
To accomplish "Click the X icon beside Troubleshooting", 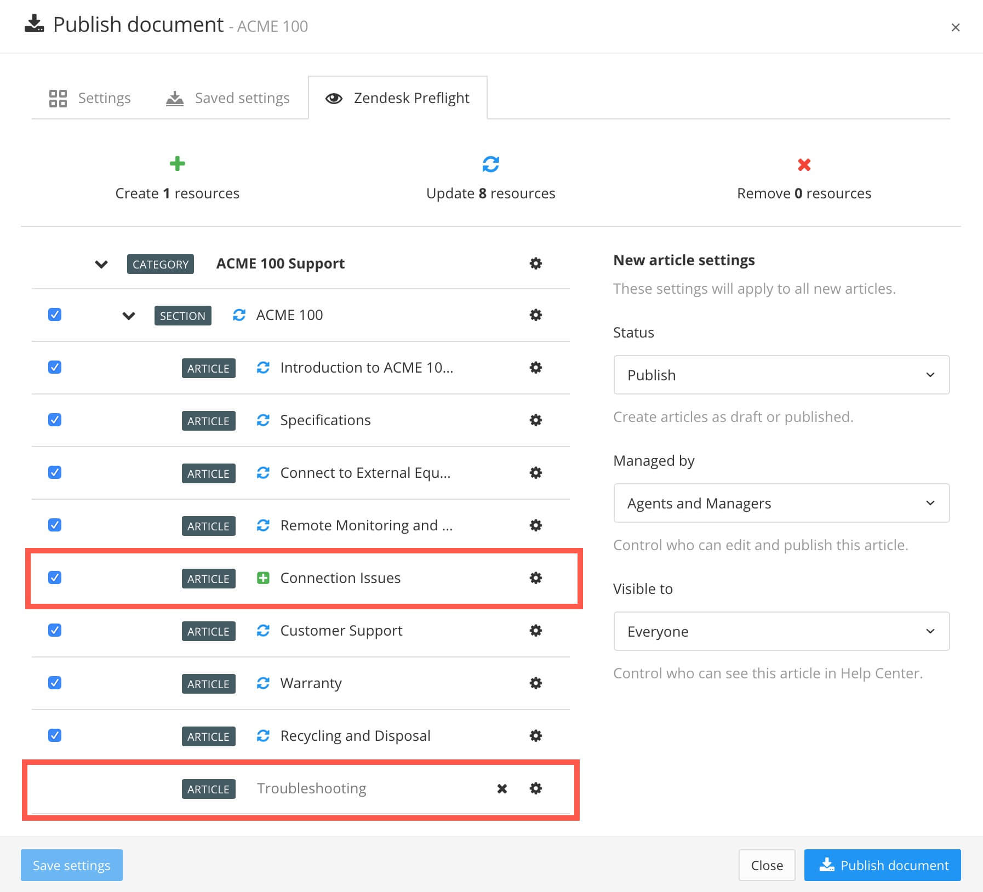I will pyautogui.click(x=501, y=788).
